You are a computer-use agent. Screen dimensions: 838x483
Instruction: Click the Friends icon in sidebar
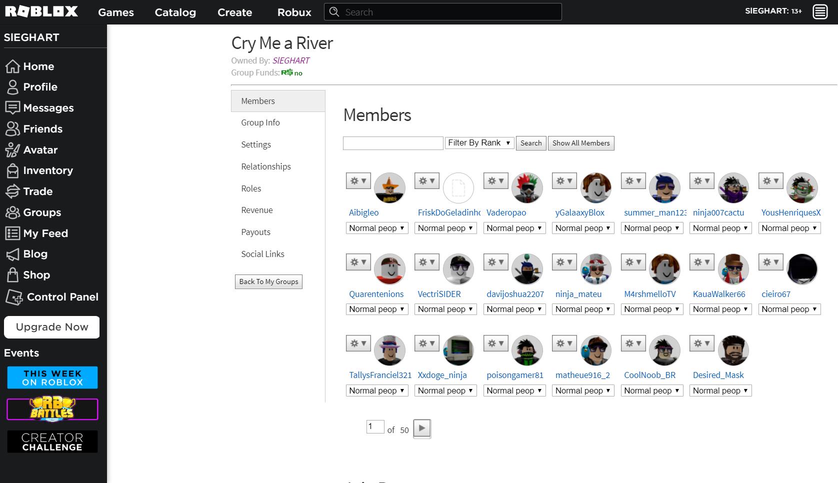pos(12,129)
